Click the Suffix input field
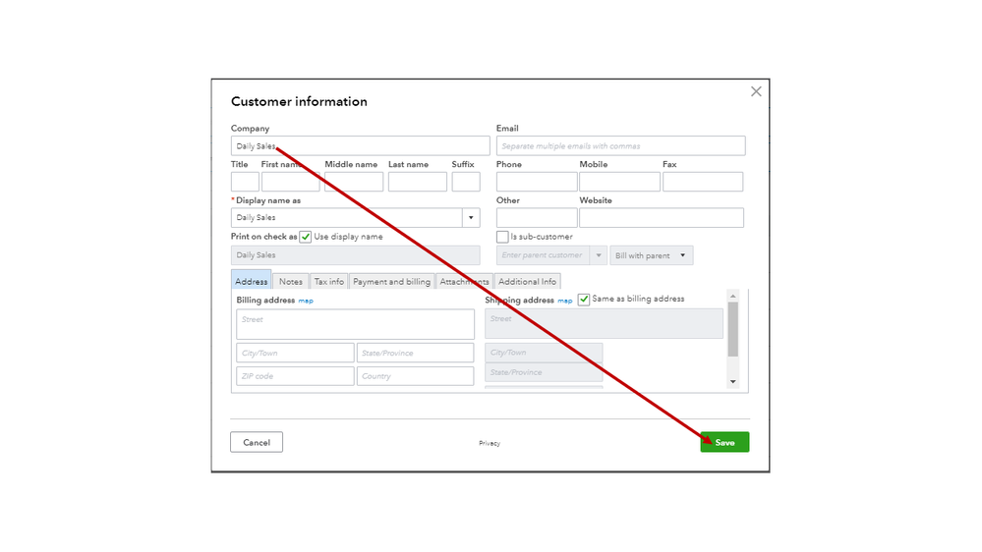 [x=466, y=182]
